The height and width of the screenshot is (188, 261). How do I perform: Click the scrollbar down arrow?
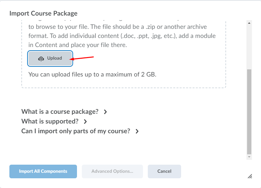coord(249,157)
